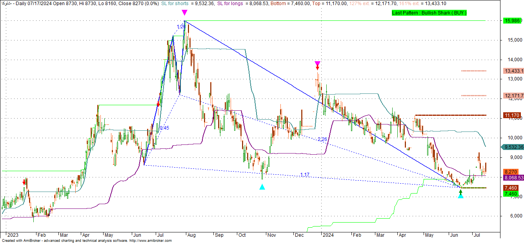The image size is (524, 243).
Task: Click the Nov label on the time axis
Action: [271, 235]
